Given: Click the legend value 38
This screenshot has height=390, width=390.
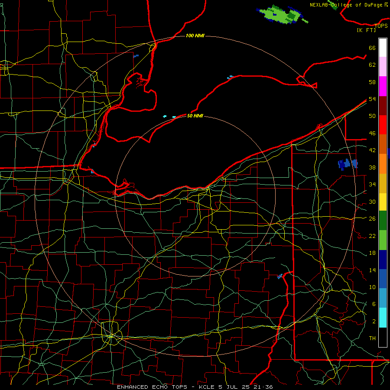Looking at the screenshot, I should coord(372,168).
